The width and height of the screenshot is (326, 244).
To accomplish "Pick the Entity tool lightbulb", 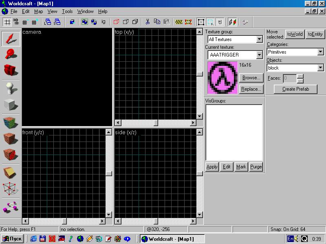I will tap(11, 88).
